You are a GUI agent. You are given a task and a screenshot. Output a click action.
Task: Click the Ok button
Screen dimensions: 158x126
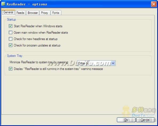click(126, 120)
